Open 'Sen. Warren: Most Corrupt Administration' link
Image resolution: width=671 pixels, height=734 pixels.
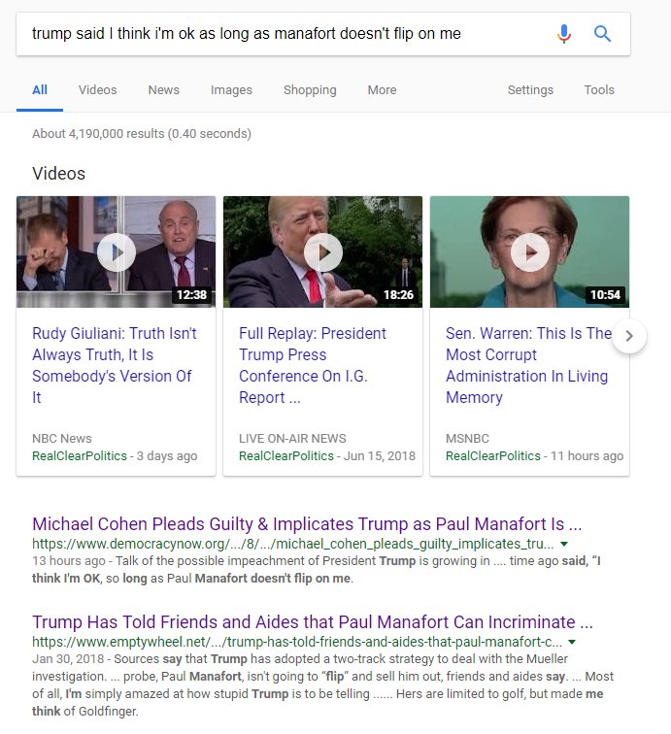click(529, 365)
